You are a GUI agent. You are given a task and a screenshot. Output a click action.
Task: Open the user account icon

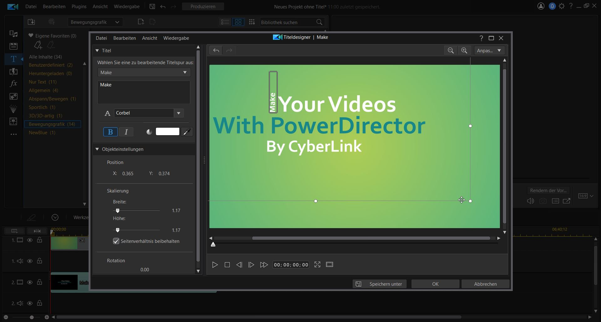tap(541, 6)
